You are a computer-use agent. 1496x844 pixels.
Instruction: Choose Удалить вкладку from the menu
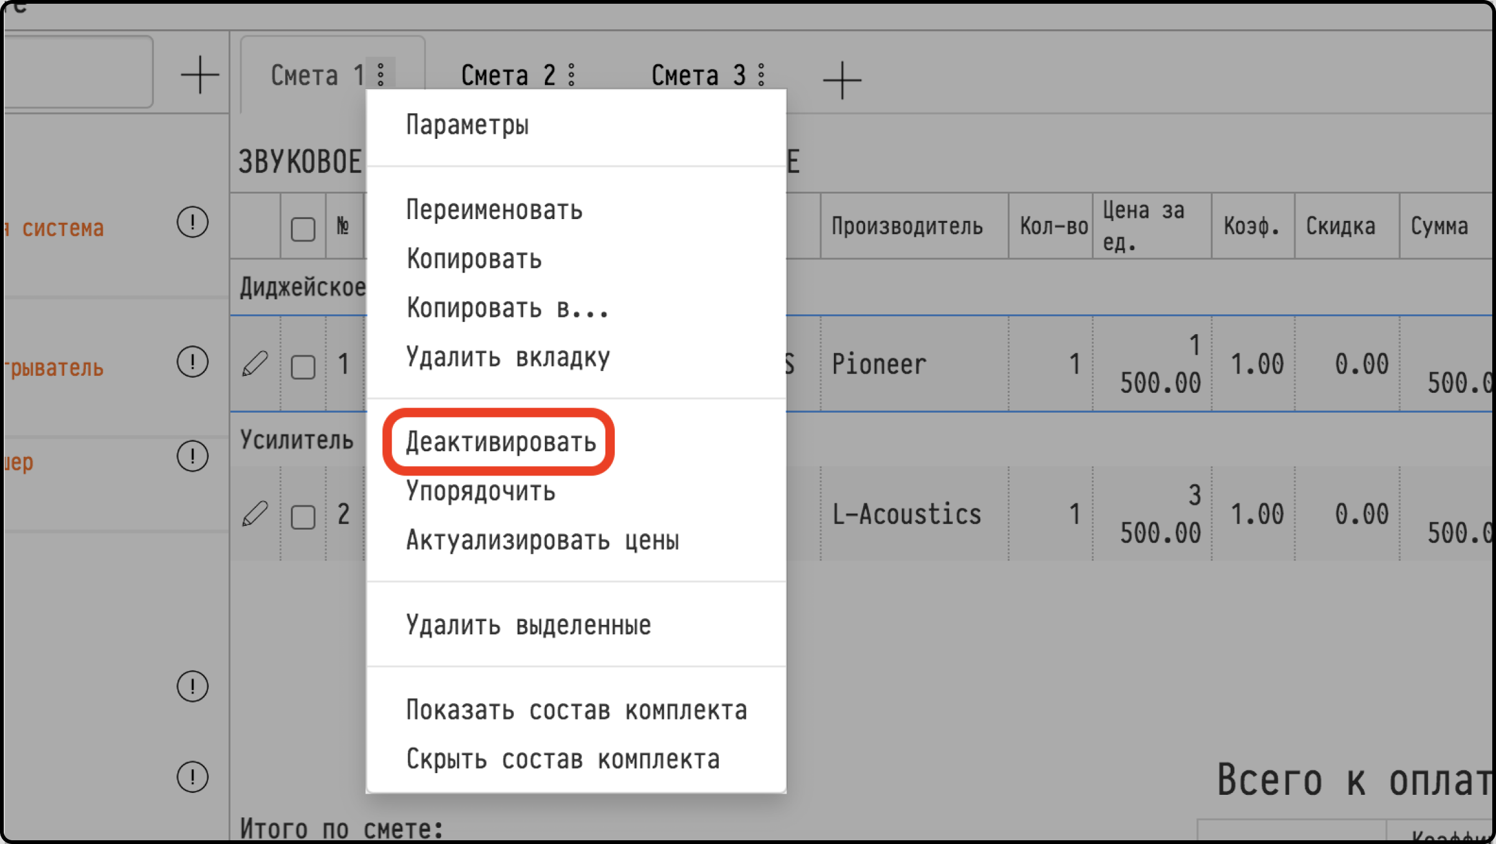508,357
